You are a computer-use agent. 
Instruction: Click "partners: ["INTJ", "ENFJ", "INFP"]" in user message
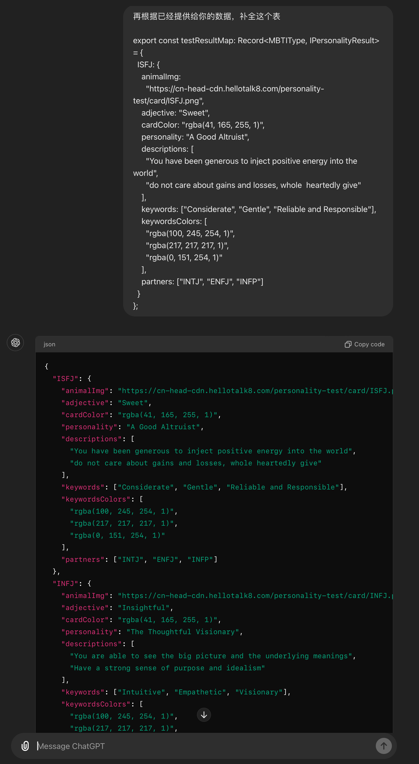click(x=202, y=282)
